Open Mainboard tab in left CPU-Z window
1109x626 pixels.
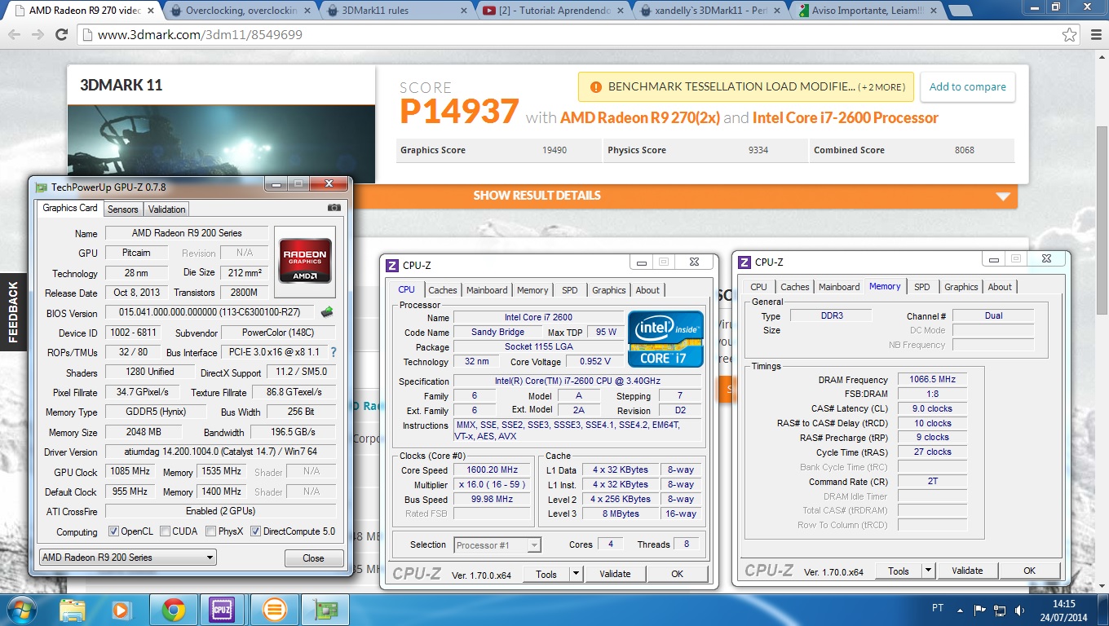pyautogui.click(x=487, y=290)
